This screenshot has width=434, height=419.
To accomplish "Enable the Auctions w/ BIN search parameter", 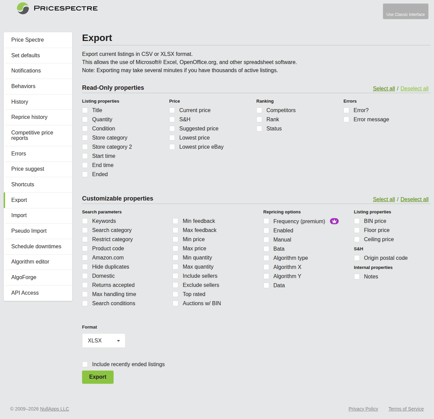I will [175, 303].
